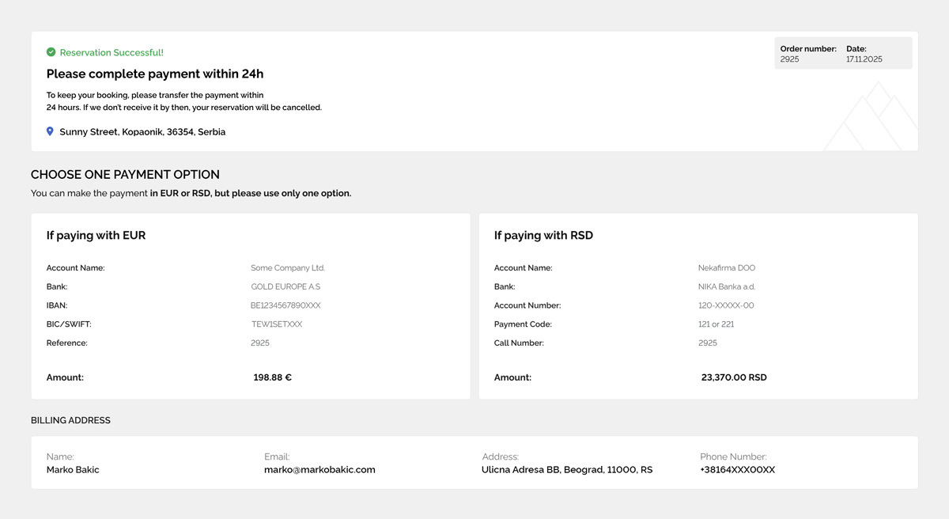Click the green success checkmark icon
This screenshot has height=519, width=949.
(51, 52)
